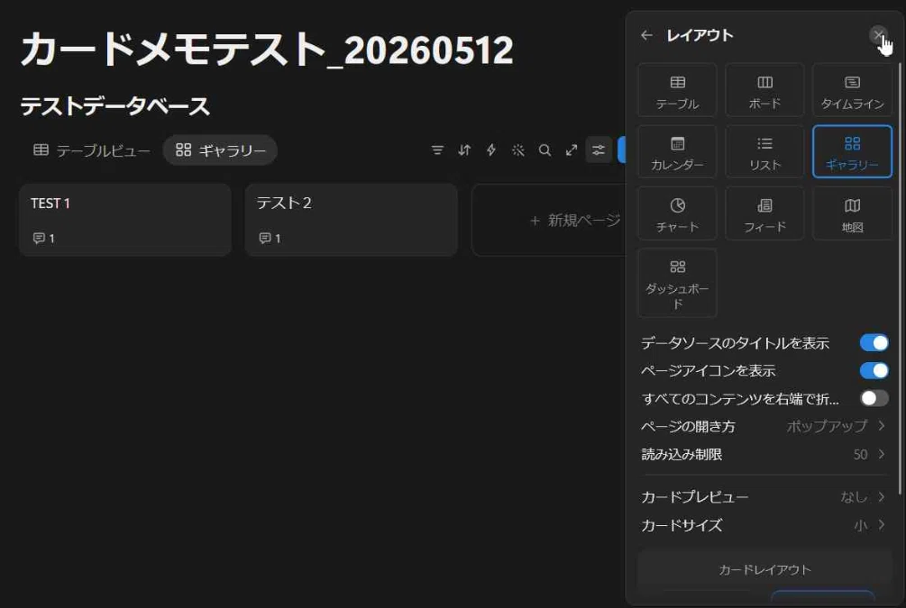
Task: Toggle ページアイコンを表示 switch
Action: [x=874, y=371]
